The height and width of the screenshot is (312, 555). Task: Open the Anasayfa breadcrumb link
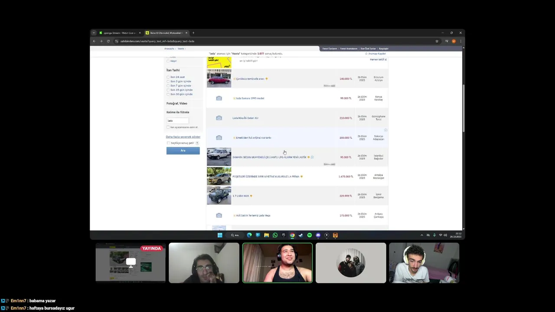(169, 49)
